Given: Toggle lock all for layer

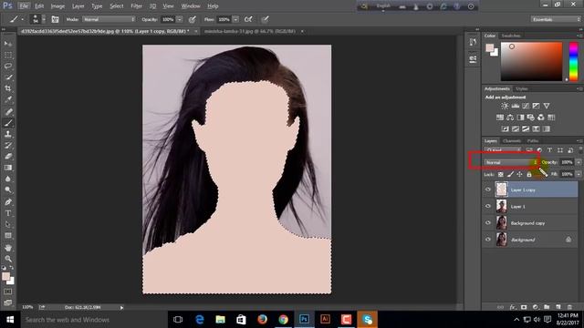Looking at the screenshot, I should 529,174.
